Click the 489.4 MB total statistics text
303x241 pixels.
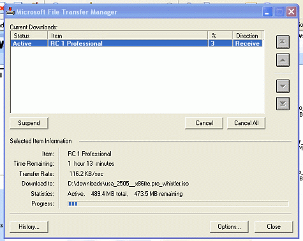[x=109, y=194]
